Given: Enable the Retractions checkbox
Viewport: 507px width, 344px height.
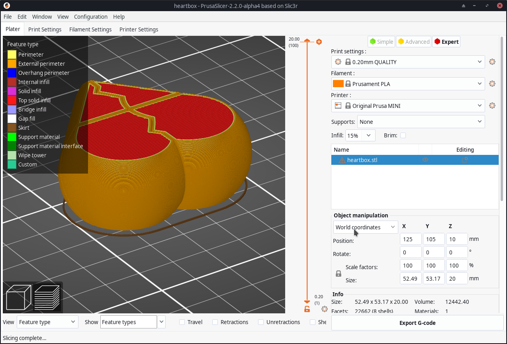Looking at the screenshot, I should coord(215,322).
